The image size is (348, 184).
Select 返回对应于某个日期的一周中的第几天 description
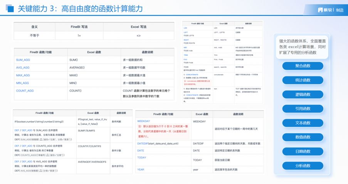pyautogui.click(x=236, y=129)
